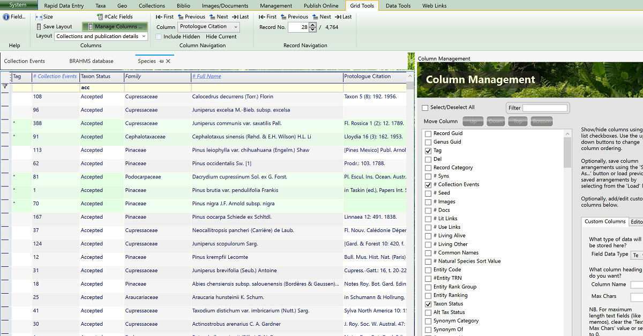Image resolution: width=643 pixels, height=336 pixels.
Task: Check the Del column checkbox
Action: [428, 159]
